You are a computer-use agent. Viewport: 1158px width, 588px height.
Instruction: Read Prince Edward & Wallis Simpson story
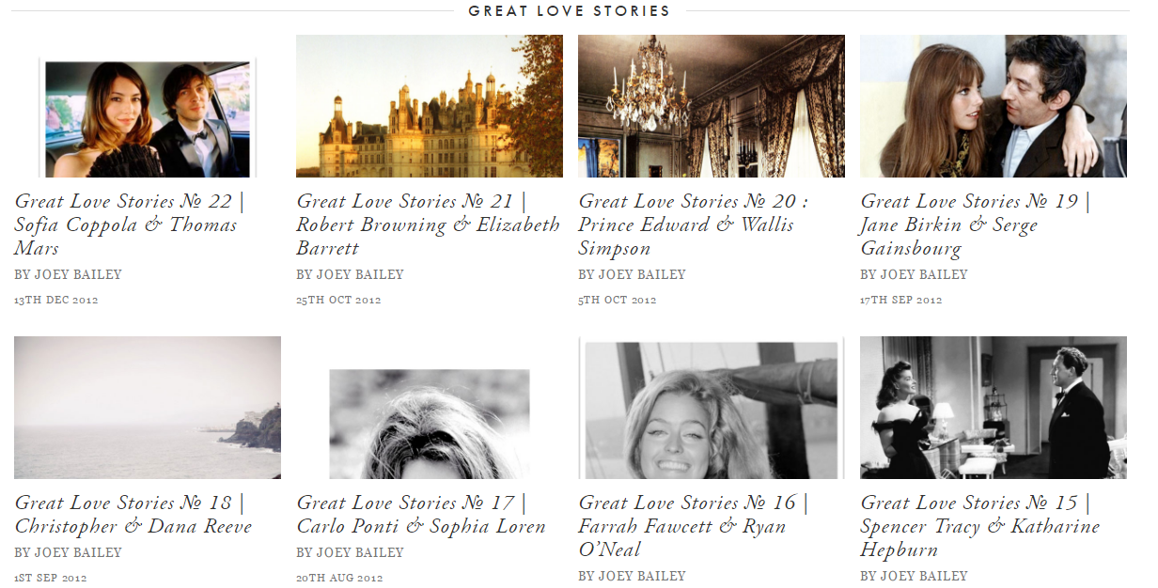[x=694, y=224]
